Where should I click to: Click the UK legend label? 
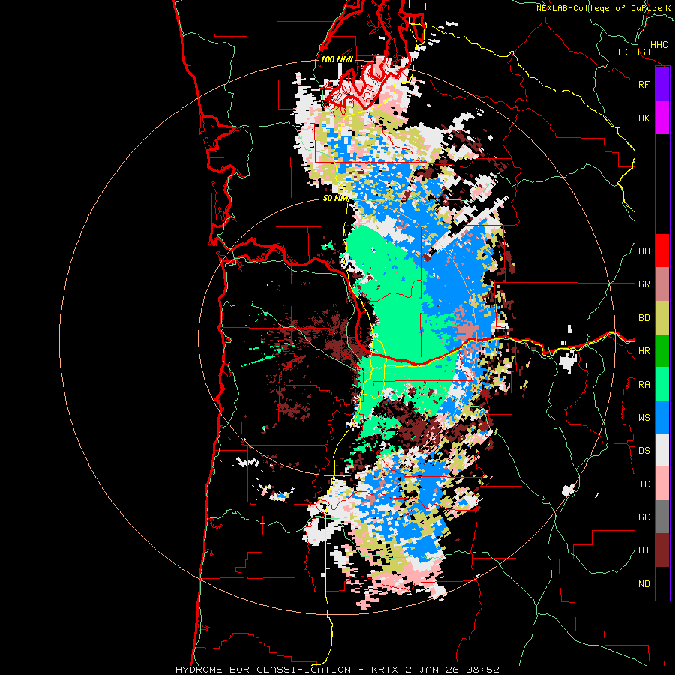(x=644, y=118)
